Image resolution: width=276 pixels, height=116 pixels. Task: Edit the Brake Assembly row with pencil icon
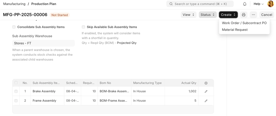(x=206, y=92)
